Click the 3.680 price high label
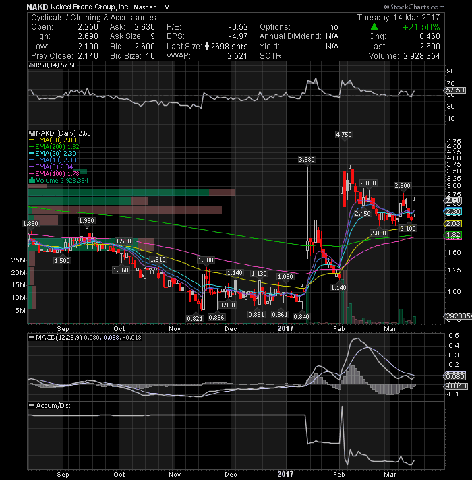472x480 pixels. pyautogui.click(x=307, y=160)
